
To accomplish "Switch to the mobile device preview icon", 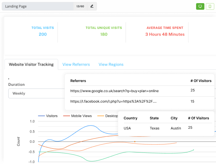I will (210, 6).
